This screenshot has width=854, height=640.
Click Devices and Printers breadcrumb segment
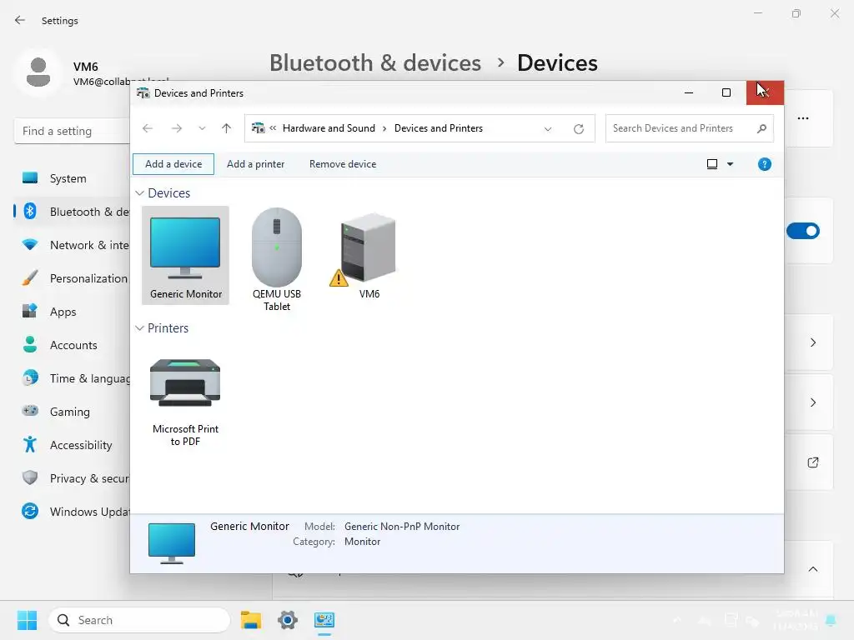[439, 128]
